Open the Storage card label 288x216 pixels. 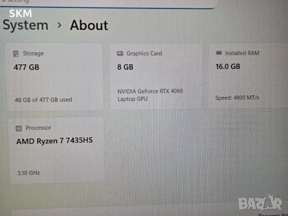[x=33, y=54]
